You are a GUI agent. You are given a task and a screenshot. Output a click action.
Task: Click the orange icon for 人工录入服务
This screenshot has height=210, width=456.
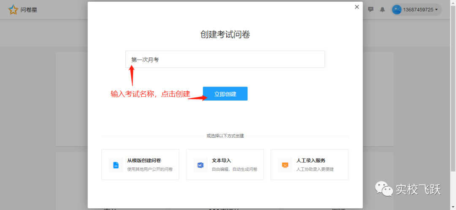[x=285, y=165]
